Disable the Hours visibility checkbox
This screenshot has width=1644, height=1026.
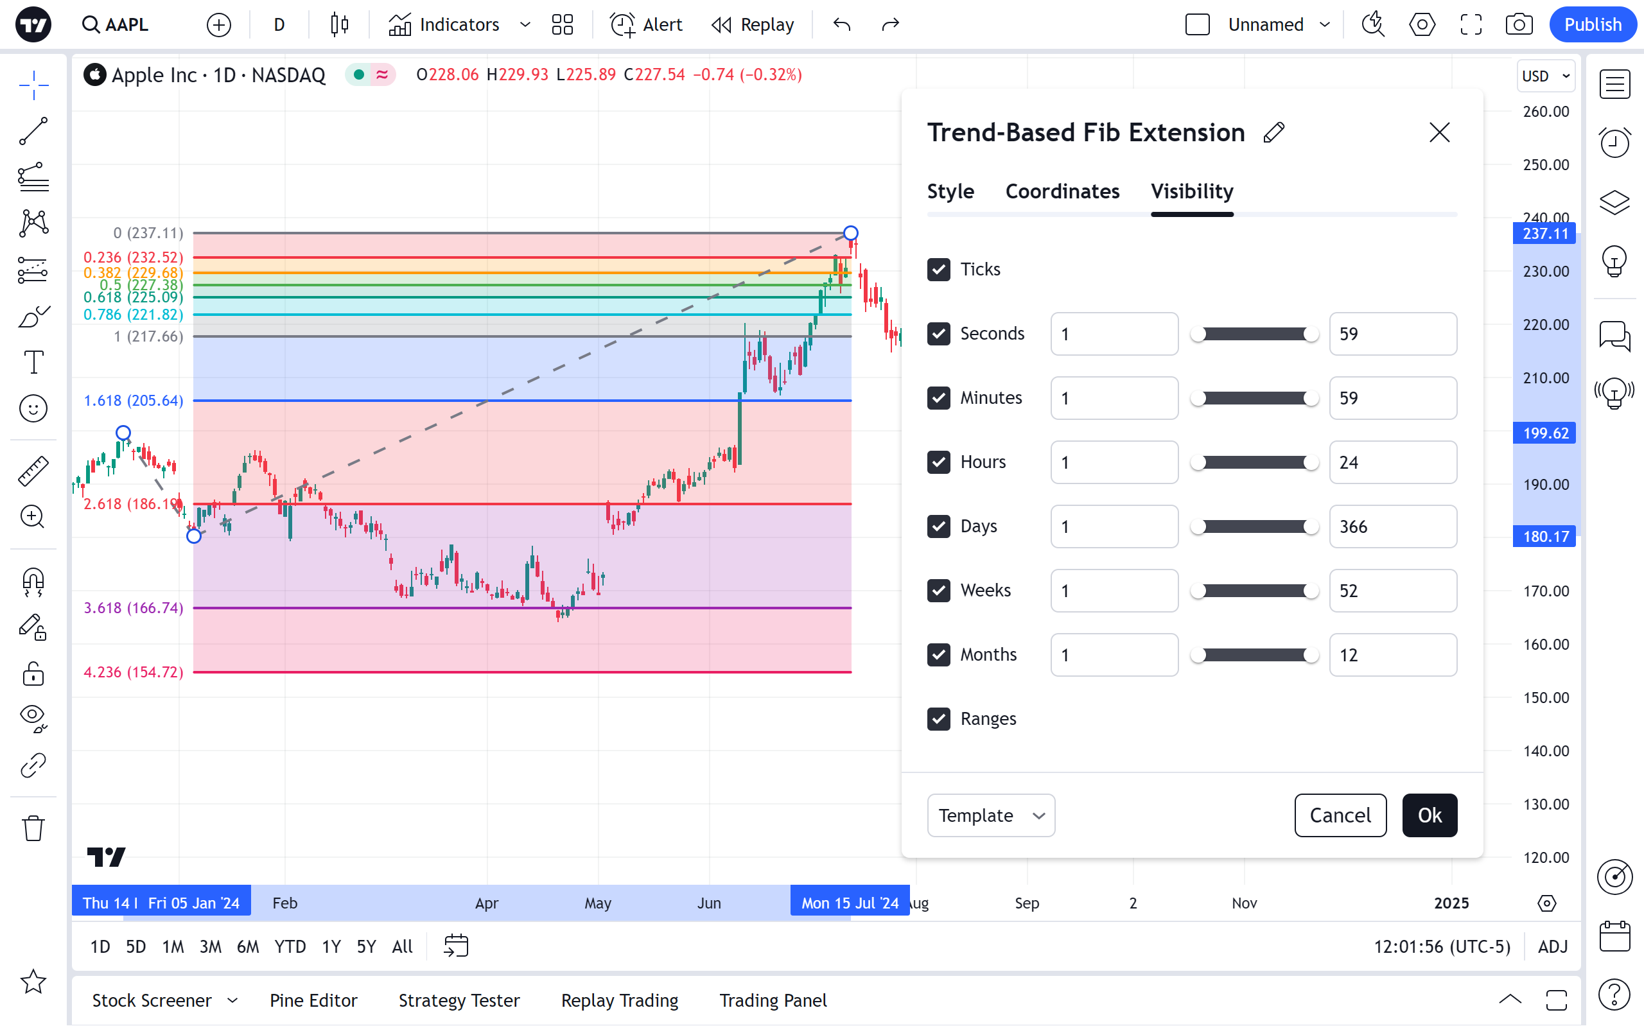click(938, 462)
